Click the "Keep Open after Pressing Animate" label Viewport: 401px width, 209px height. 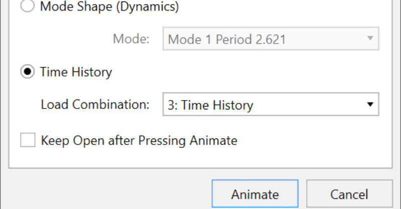click(x=139, y=140)
